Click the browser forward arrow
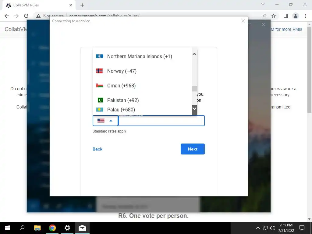This screenshot has height=234, width=312. point(16,16)
